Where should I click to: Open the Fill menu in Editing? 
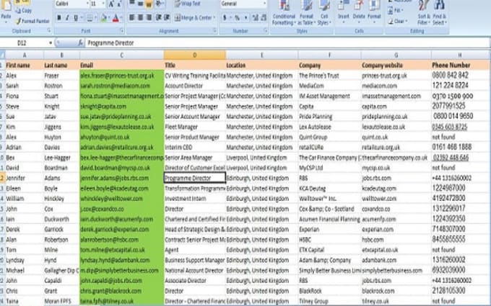tap(396, 11)
